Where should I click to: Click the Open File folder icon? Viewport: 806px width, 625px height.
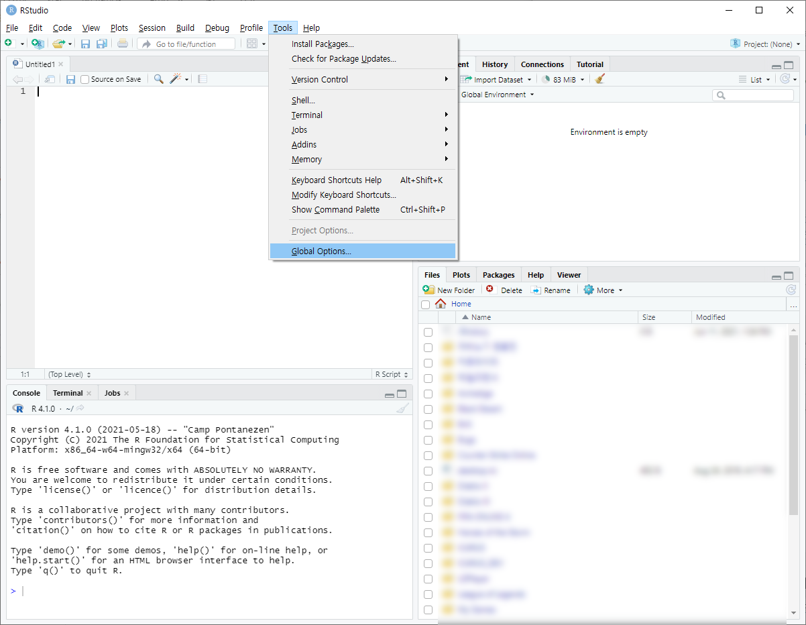click(x=58, y=44)
